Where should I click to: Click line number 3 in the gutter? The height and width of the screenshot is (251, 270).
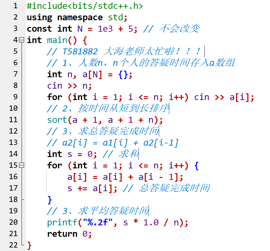tap(15, 28)
